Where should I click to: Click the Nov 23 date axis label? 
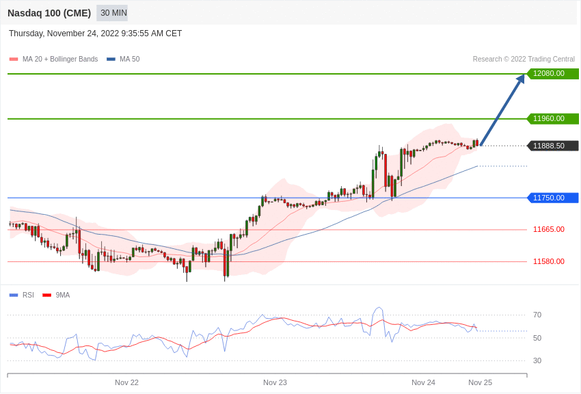point(275,382)
